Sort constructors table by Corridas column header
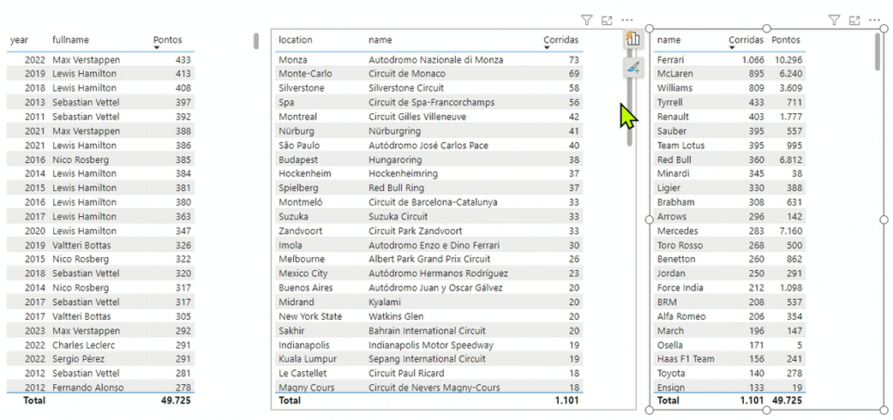Screen dimensions: 893x420 point(746,40)
